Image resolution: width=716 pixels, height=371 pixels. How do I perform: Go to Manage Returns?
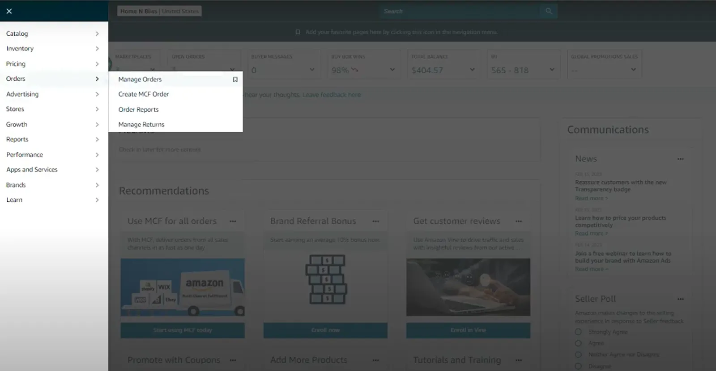tap(141, 125)
